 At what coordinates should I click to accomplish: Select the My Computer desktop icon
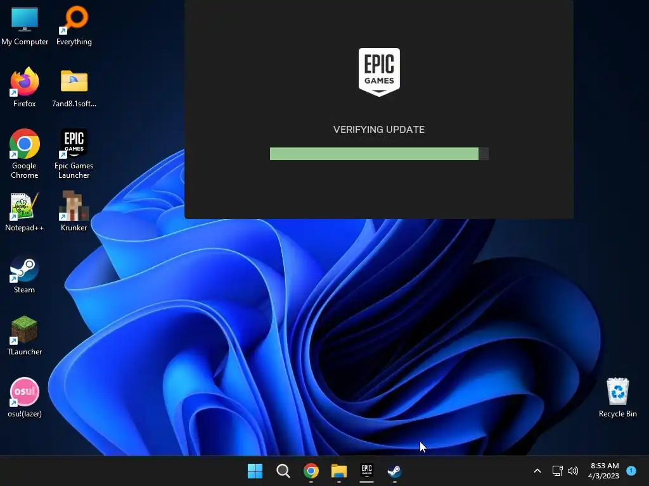coord(25,27)
